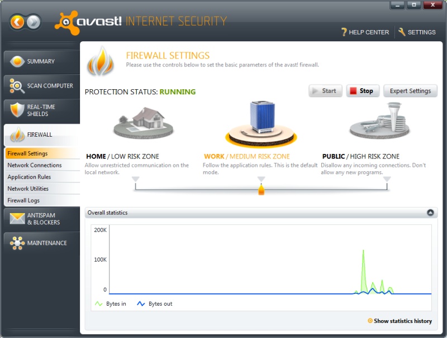Open Expert Settings
The height and width of the screenshot is (338, 447).
410,91
